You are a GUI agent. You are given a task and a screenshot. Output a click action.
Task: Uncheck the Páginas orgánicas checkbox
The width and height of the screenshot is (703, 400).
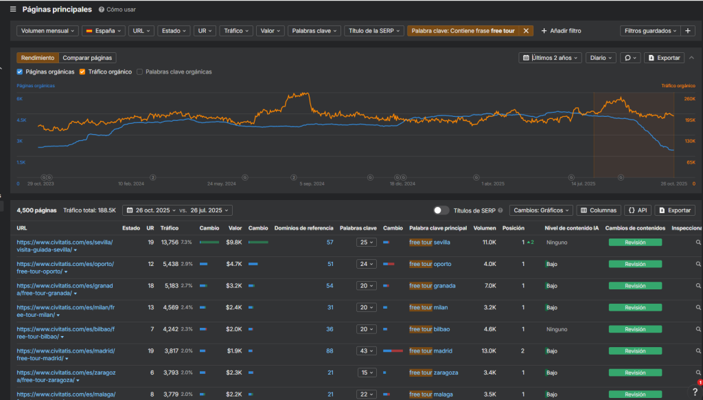click(20, 71)
